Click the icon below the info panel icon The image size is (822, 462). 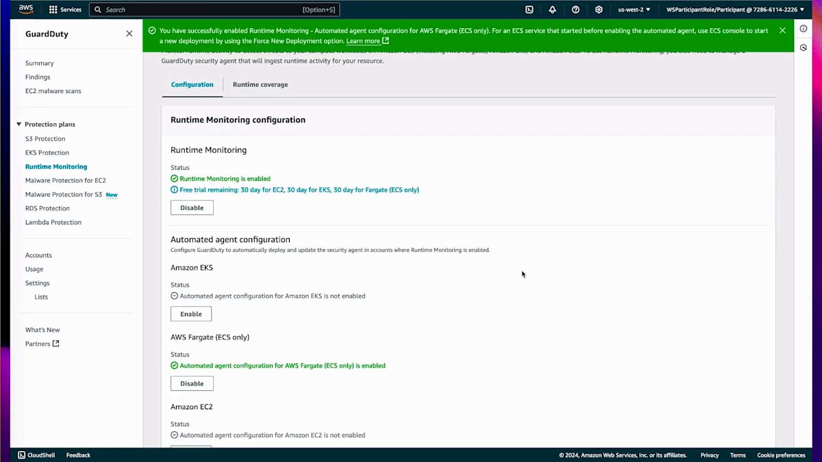[804, 47]
